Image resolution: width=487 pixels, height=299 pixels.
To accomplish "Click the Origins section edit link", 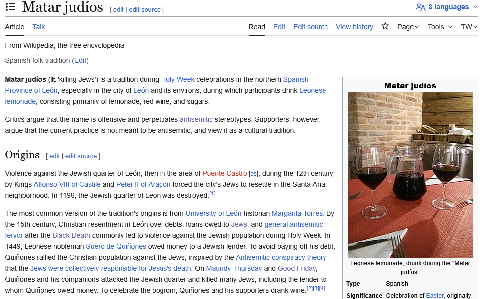I will coord(54,156).
